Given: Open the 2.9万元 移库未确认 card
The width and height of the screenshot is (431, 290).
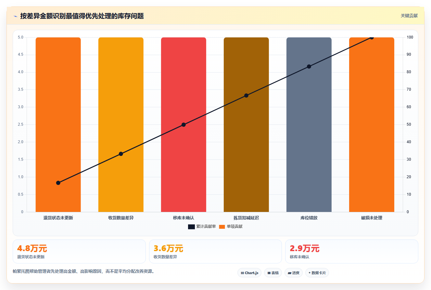Looking at the screenshot, I should point(351,251).
